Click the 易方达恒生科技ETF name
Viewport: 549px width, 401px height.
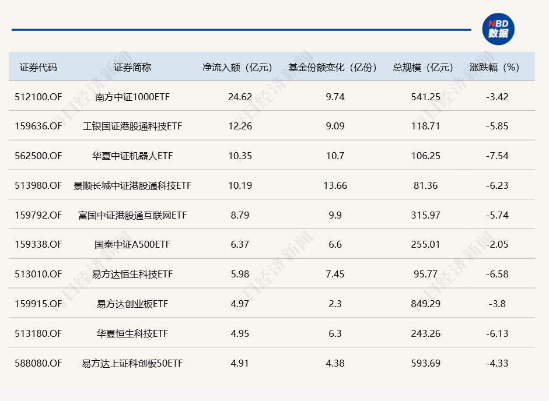132,275
